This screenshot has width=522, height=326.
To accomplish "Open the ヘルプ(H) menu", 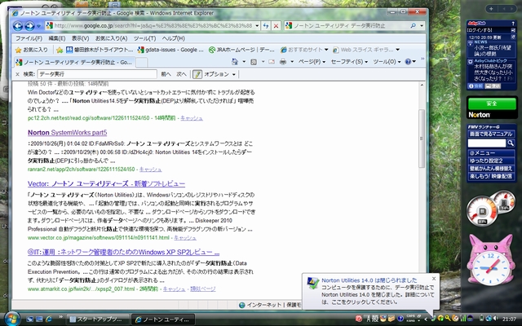I will click(x=173, y=38).
